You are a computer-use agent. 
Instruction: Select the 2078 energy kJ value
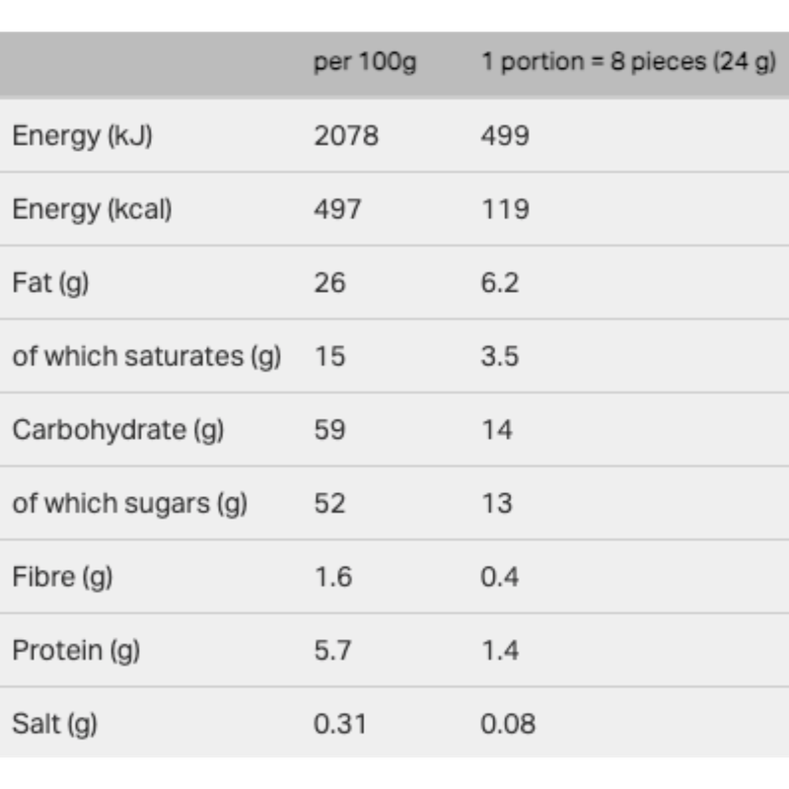coord(346,135)
